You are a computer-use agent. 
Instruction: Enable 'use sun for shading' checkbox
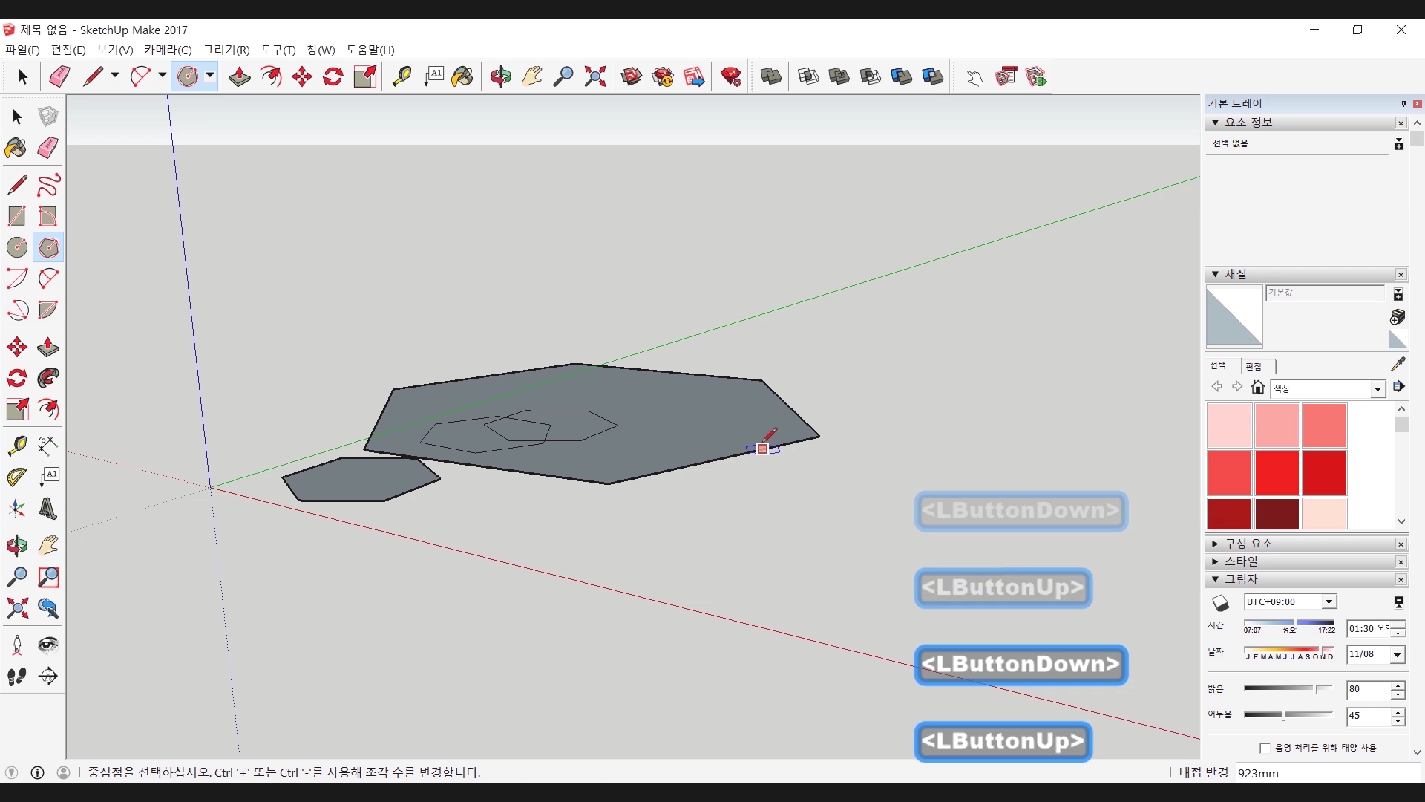tap(1265, 748)
